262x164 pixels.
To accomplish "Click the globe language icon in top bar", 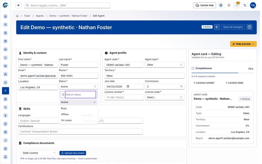I will (221, 5).
